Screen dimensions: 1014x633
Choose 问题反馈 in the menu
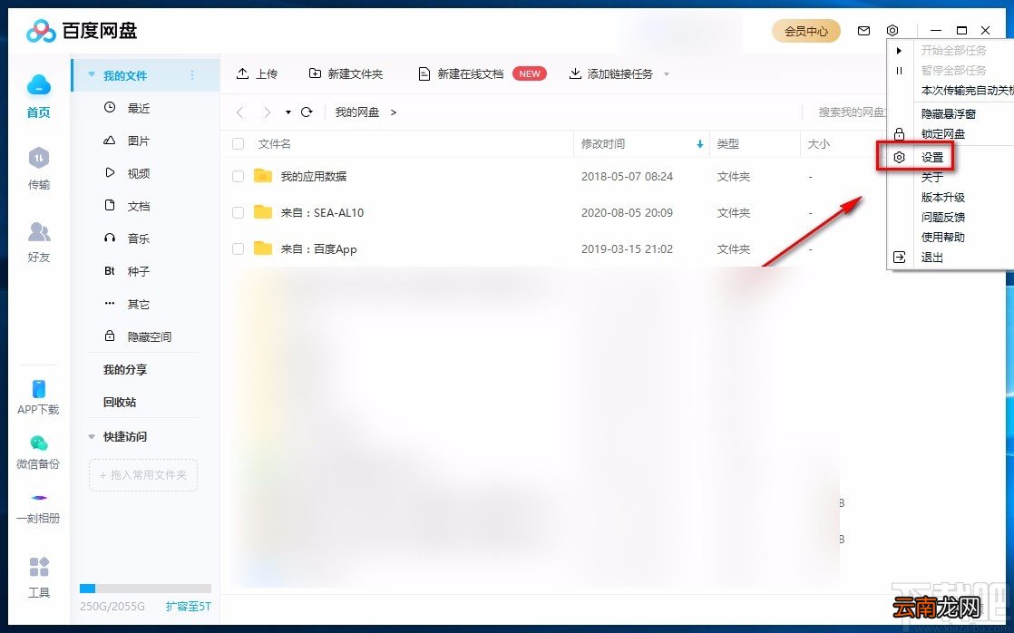[x=943, y=218]
